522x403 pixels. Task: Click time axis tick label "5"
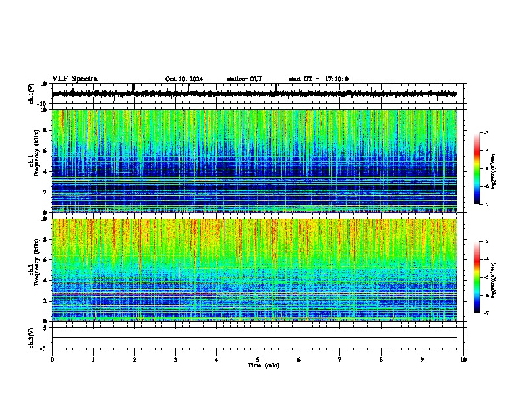point(258,360)
